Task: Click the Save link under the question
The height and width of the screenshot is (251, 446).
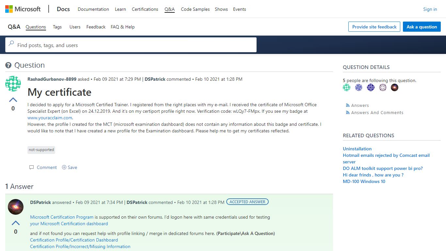Action: tap(72, 167)
